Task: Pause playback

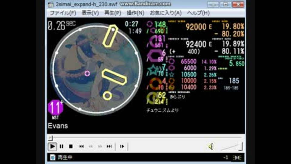Action: tap(62, 146)
